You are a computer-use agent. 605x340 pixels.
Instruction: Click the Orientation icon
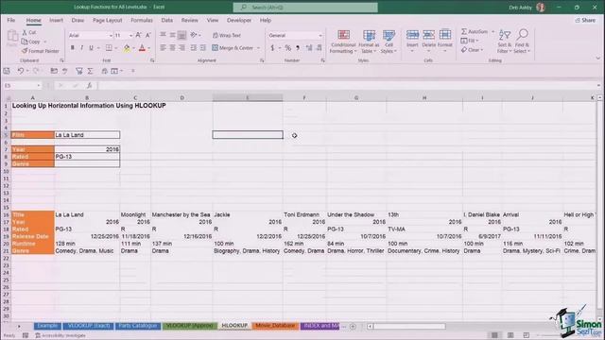click(x=194, y=35)
